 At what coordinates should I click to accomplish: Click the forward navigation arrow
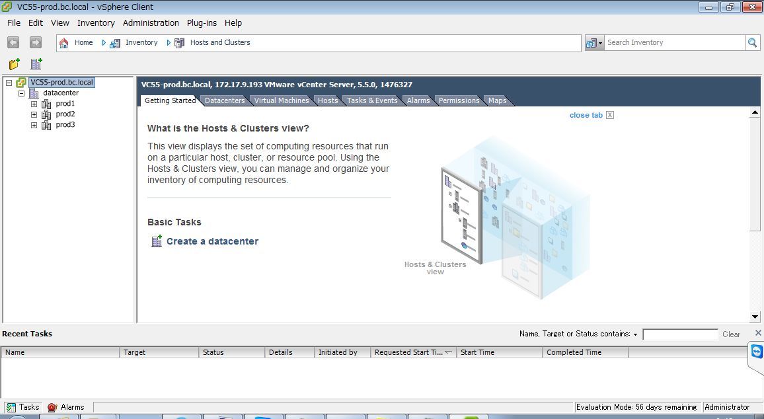pyautogui.click(x=36, y=42)
